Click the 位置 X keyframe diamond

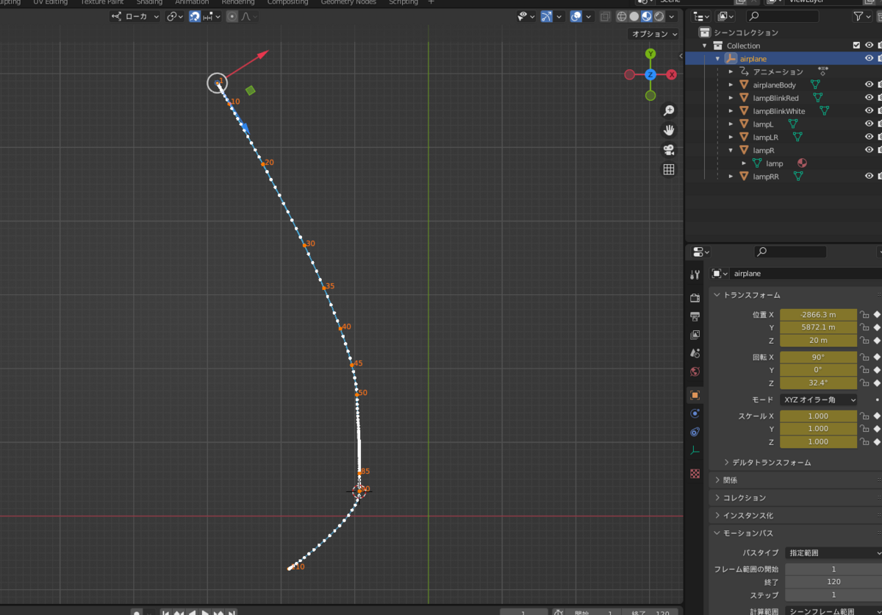click(x=877, y=315)
